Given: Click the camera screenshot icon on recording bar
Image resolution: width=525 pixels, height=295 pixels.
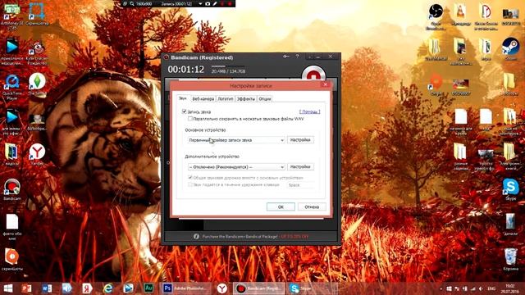Looking at the screenshot, I should 208,3.
